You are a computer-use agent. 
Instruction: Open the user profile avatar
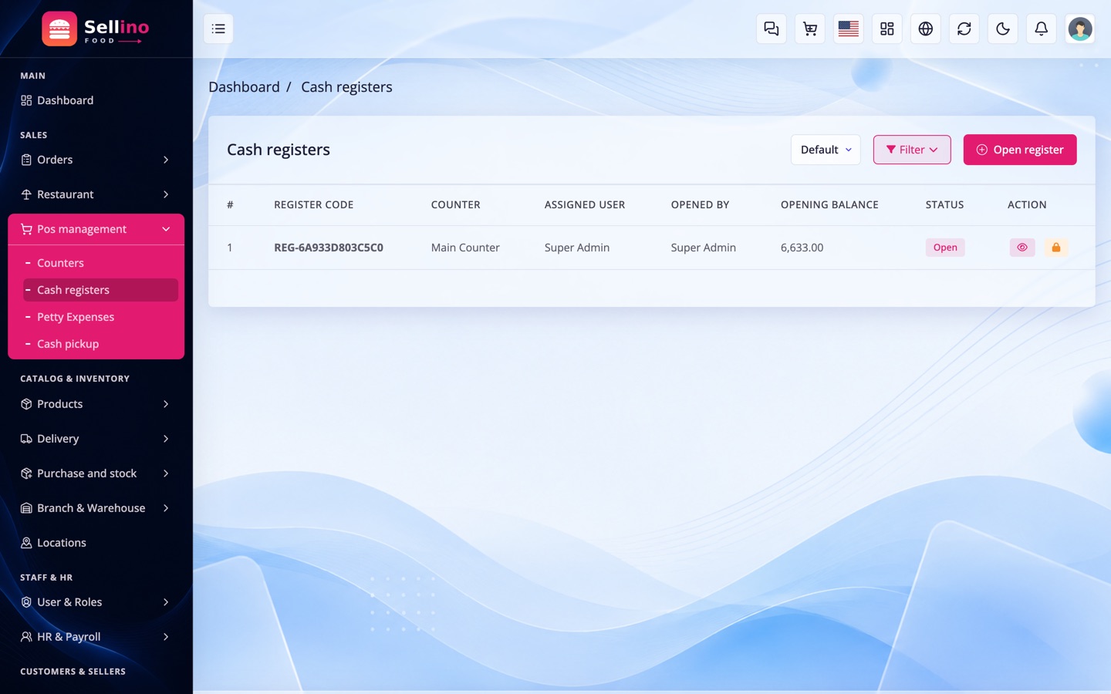1080,29
